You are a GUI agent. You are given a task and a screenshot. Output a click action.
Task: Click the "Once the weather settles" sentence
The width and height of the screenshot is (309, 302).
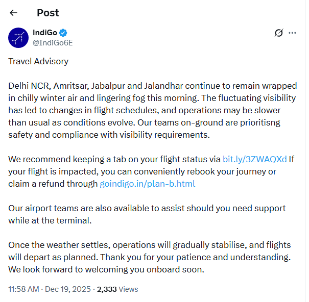pyautogui.click(x=77, y=244)
